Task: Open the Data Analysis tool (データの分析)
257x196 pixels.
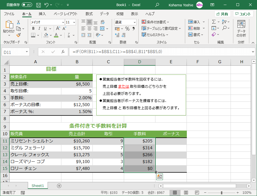Action: [x=241, y=29]
